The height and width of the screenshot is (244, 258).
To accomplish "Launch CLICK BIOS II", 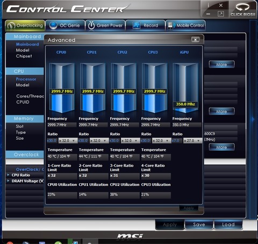I will coord(243,10).
